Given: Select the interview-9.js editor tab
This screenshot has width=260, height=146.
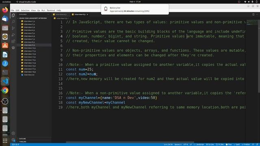Looking at the screenshot, I should tap(80, 15).
